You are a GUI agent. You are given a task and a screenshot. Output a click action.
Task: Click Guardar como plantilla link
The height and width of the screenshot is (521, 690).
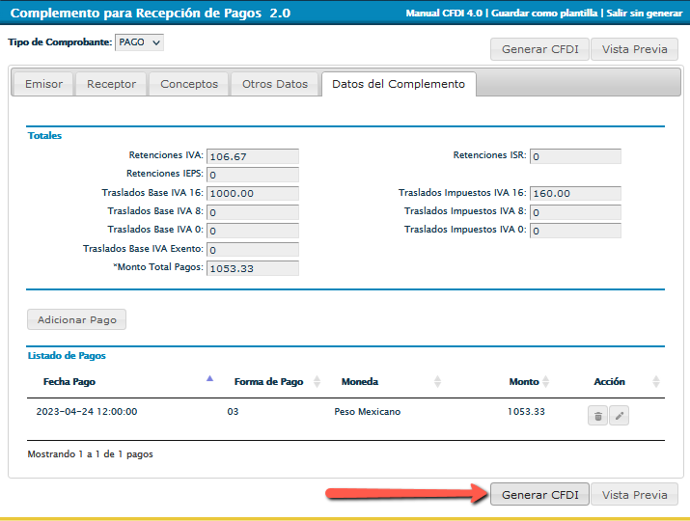point(546,14)
